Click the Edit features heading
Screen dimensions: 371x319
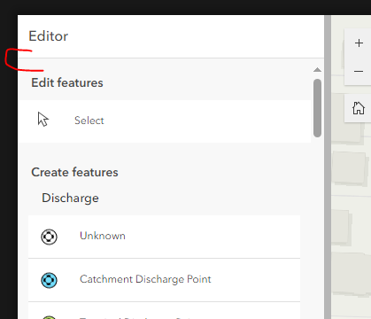[67, 82]
